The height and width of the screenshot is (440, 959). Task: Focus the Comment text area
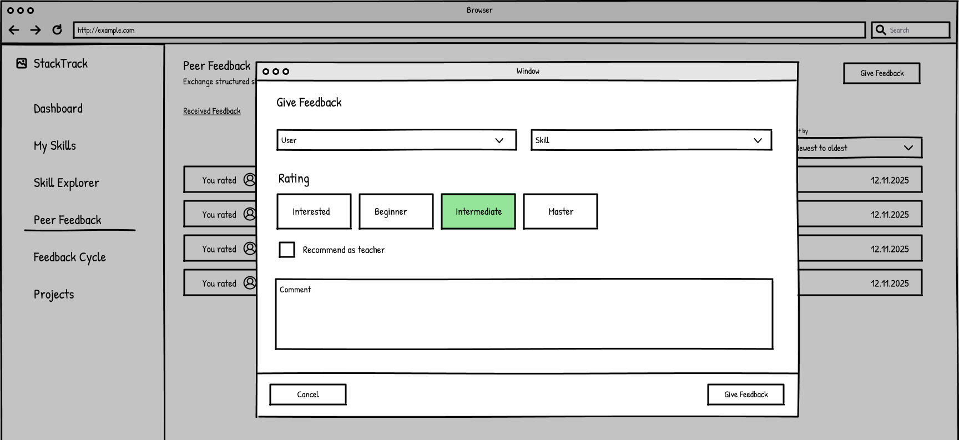[x=524, y=314]
